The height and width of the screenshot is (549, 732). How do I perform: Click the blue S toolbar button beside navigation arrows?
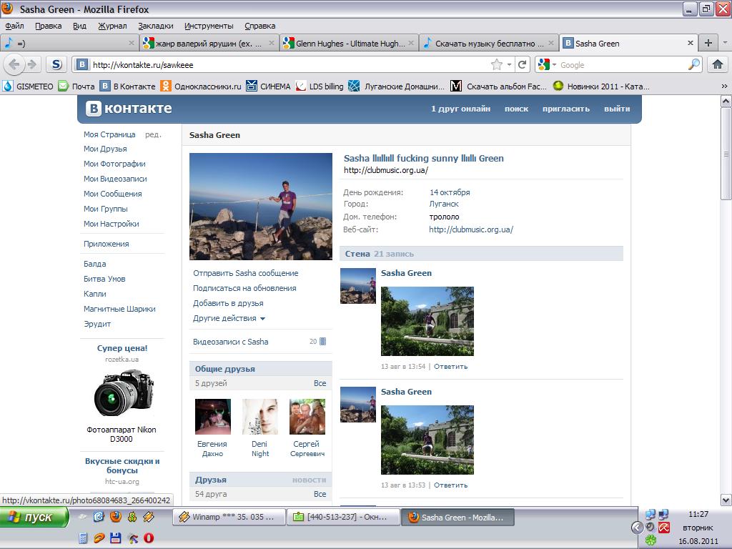click(x=56, y=64)
